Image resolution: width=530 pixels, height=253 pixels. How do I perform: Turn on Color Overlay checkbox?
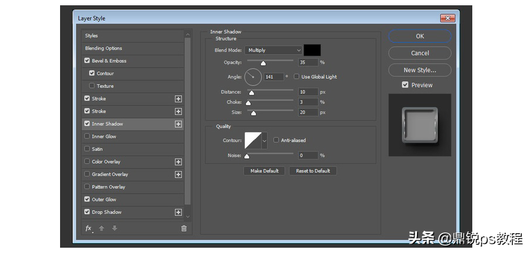[87, 161]
